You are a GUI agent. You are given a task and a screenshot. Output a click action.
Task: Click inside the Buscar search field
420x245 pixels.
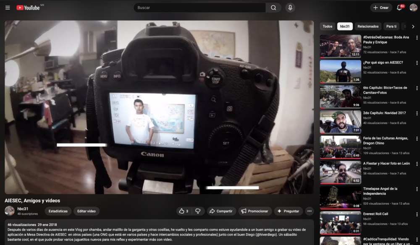tap(199, 8)
